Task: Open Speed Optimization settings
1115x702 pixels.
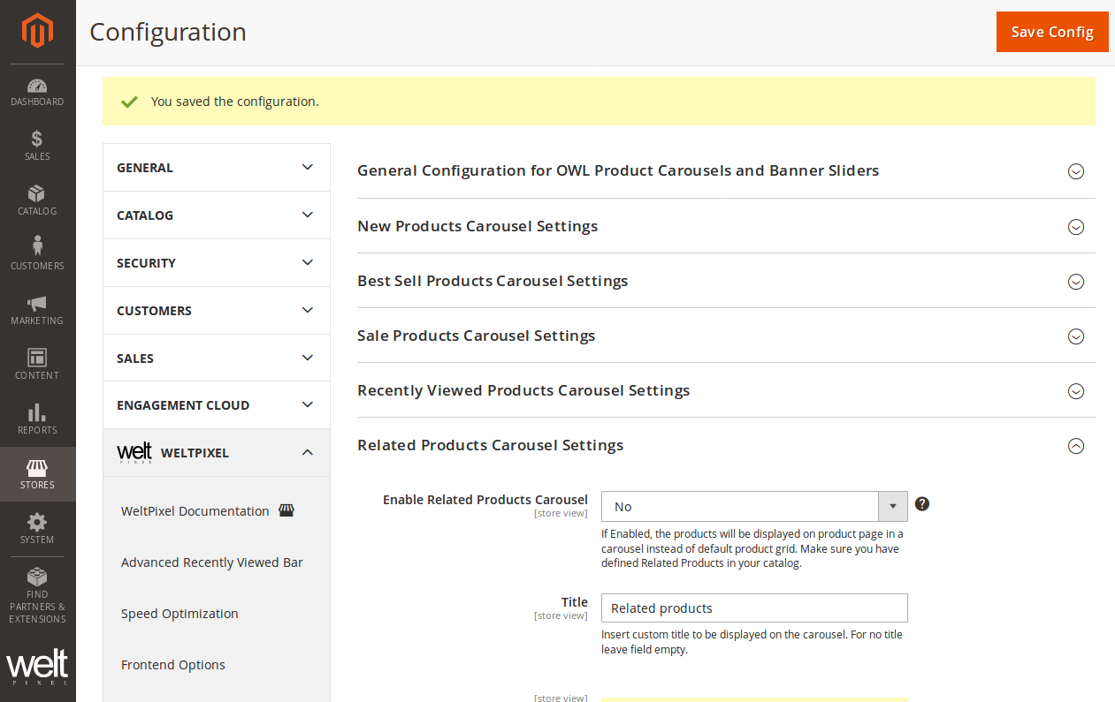Action: pyautogui.click(x=179, y=614)
